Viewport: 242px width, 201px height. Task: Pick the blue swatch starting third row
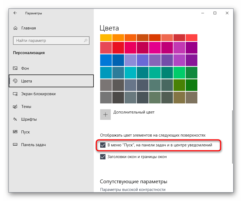coord(106,60)
